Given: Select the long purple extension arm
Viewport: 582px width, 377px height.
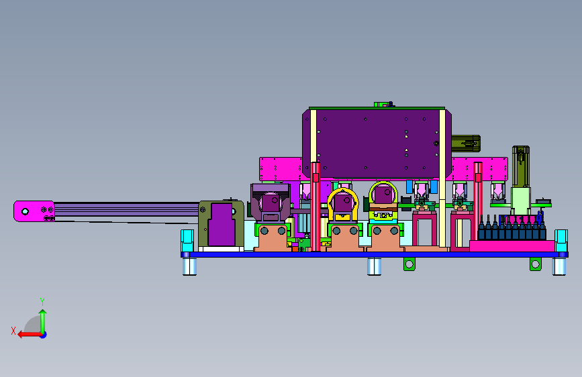Looking at the screenshot, I should tap(126, 210).
